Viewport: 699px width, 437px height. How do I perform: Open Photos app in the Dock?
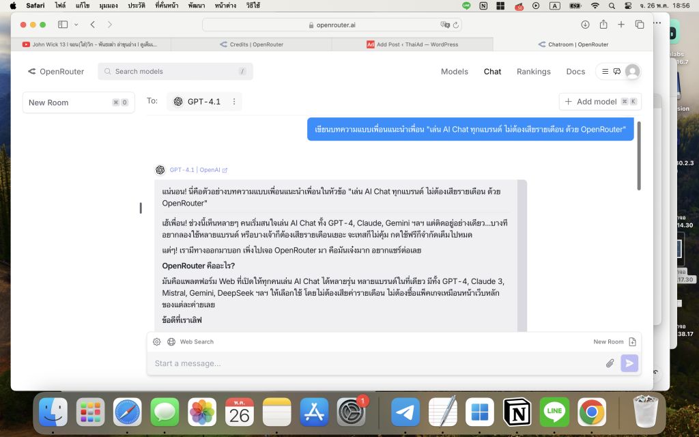pos(202,412)
